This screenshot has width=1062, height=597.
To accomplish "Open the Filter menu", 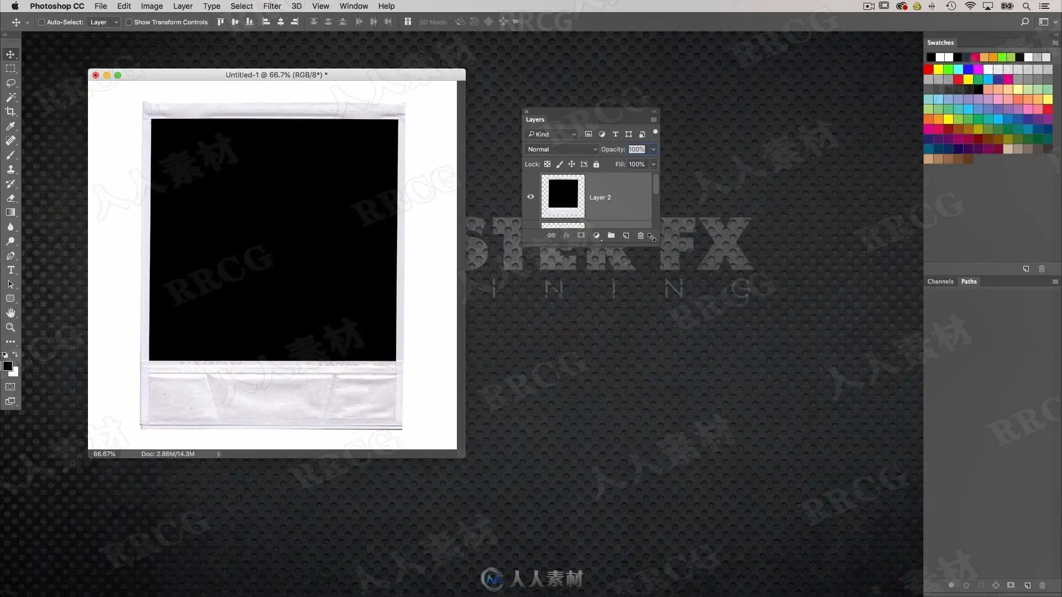I will (272, 6).
